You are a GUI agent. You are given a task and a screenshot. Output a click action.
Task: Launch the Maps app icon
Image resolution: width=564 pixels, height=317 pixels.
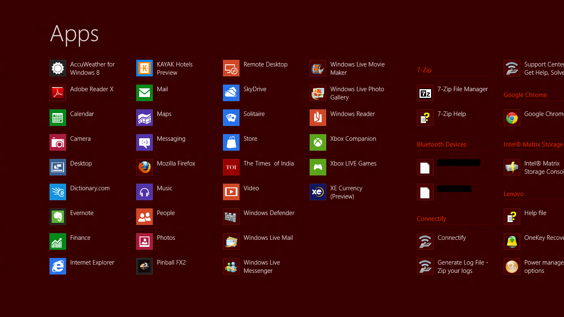pyautogui.click(x=145, y=118)
